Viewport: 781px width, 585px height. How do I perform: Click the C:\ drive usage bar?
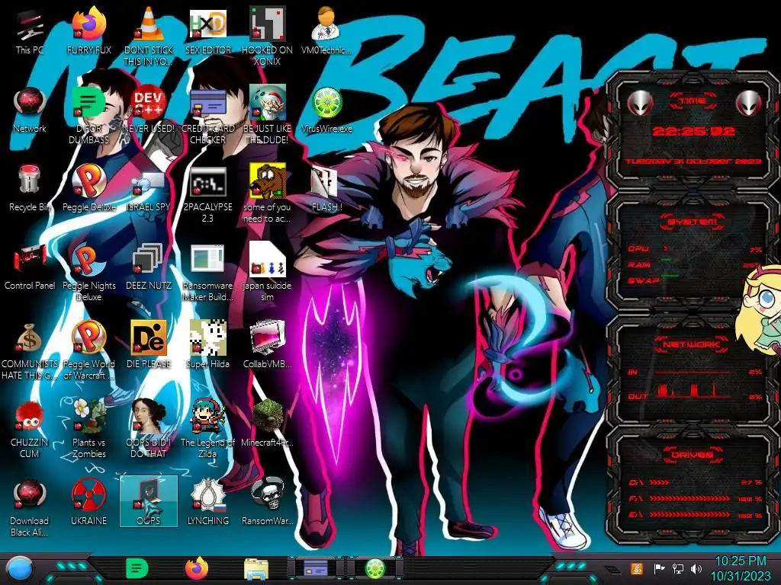(695, 482)
